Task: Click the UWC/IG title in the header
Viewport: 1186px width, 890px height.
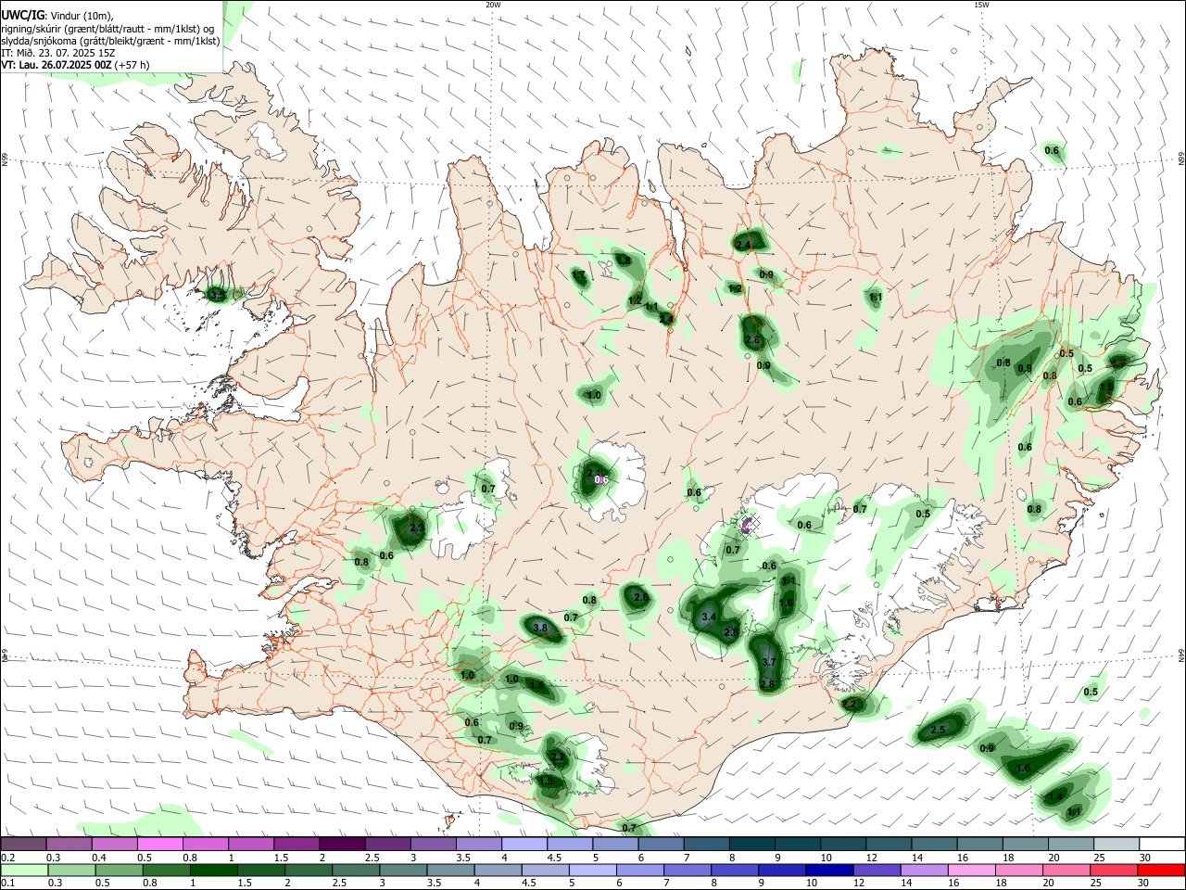Action: point(22,15)
